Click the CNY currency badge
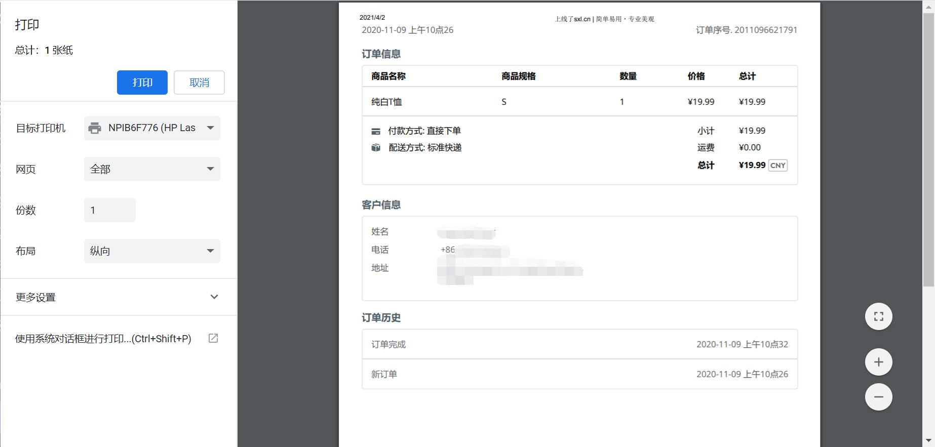 [778, 166]
